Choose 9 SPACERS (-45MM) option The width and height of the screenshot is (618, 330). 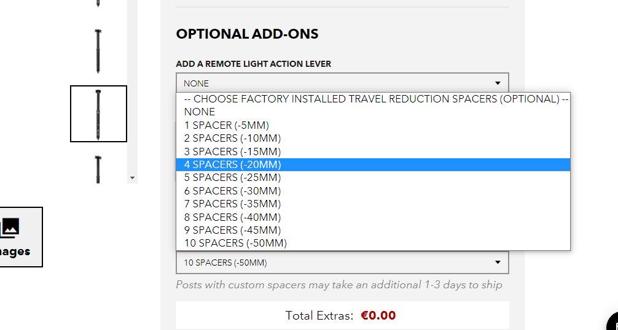(x=232, y=230)
